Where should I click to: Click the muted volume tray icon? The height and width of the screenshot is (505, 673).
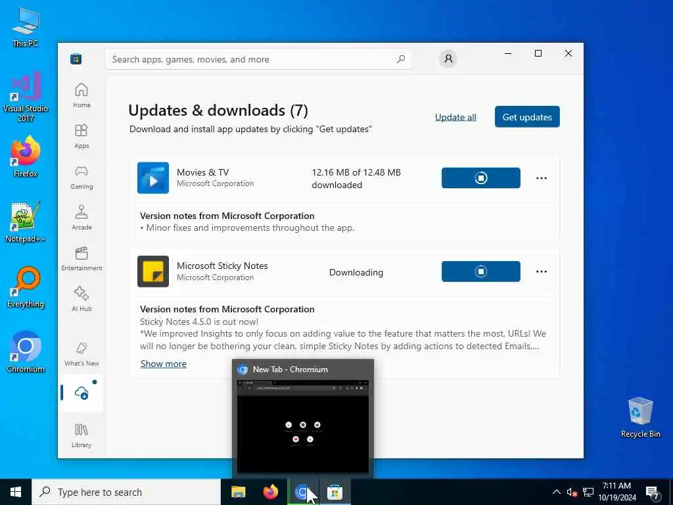572,493
